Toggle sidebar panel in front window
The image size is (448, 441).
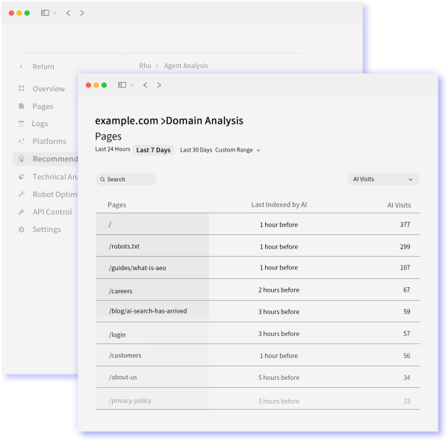[122, 85]
